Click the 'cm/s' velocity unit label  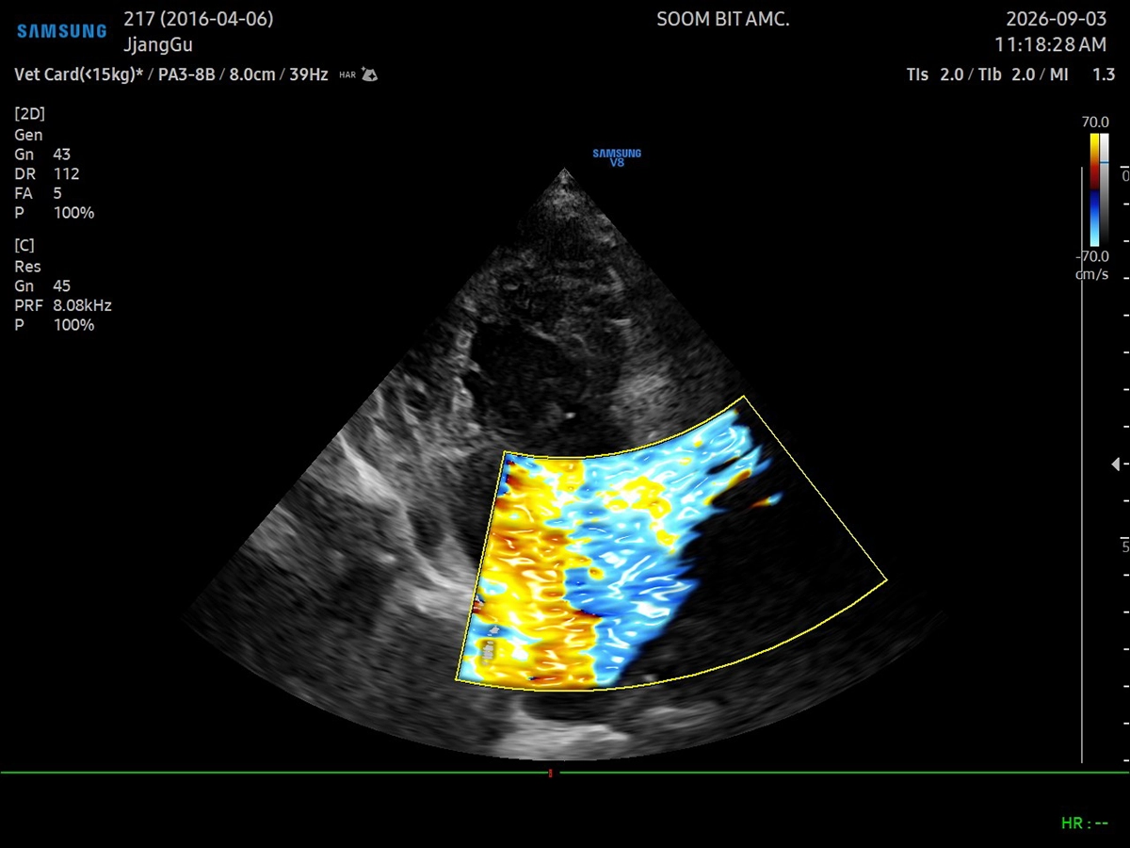(1092, 274)
